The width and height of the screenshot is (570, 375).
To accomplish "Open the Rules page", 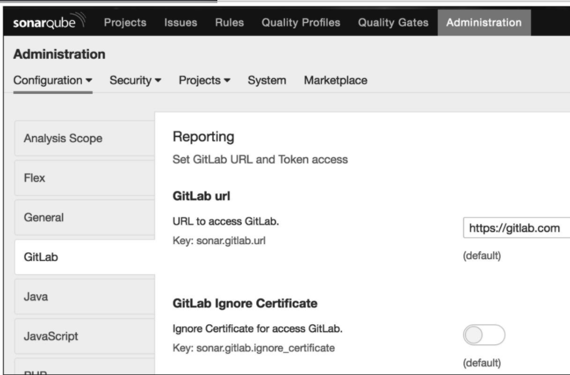I will [x=229, y=23].
